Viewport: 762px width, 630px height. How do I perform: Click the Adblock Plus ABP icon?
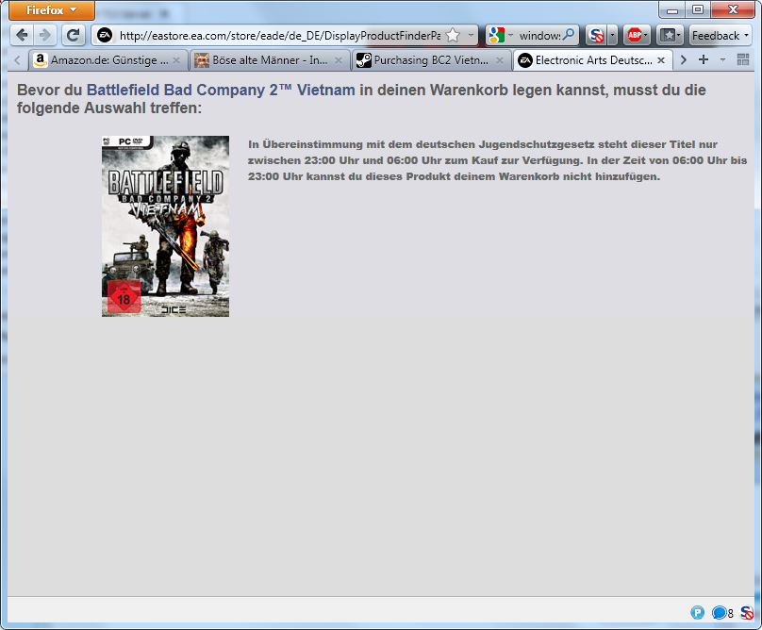[634, 35]
